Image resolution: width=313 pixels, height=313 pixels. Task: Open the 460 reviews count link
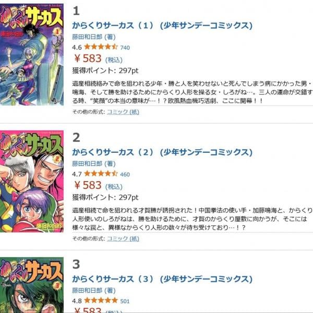[125, 174]
